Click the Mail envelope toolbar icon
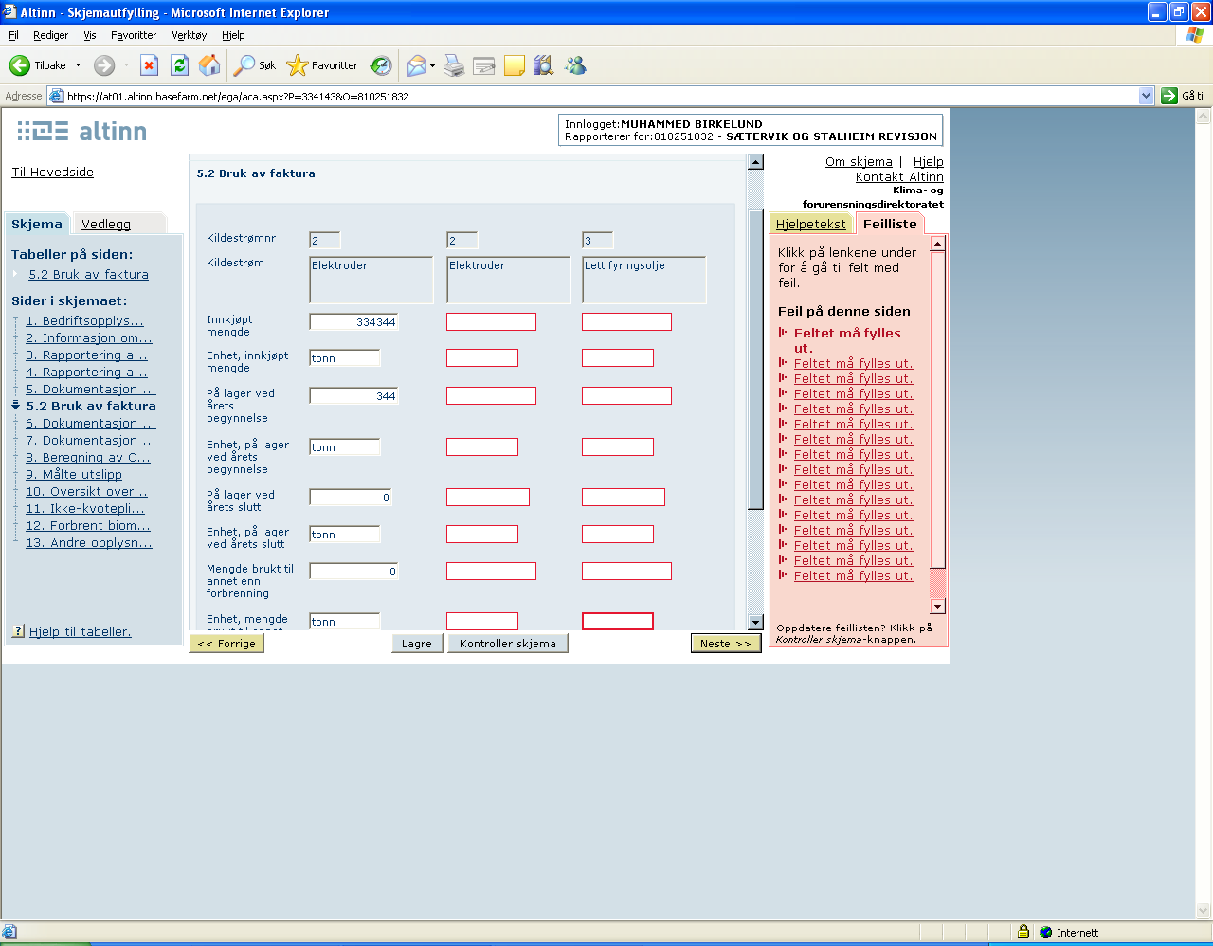This screenshot has width=1213, height=946. pyautogui.click(x=416, y=65)
